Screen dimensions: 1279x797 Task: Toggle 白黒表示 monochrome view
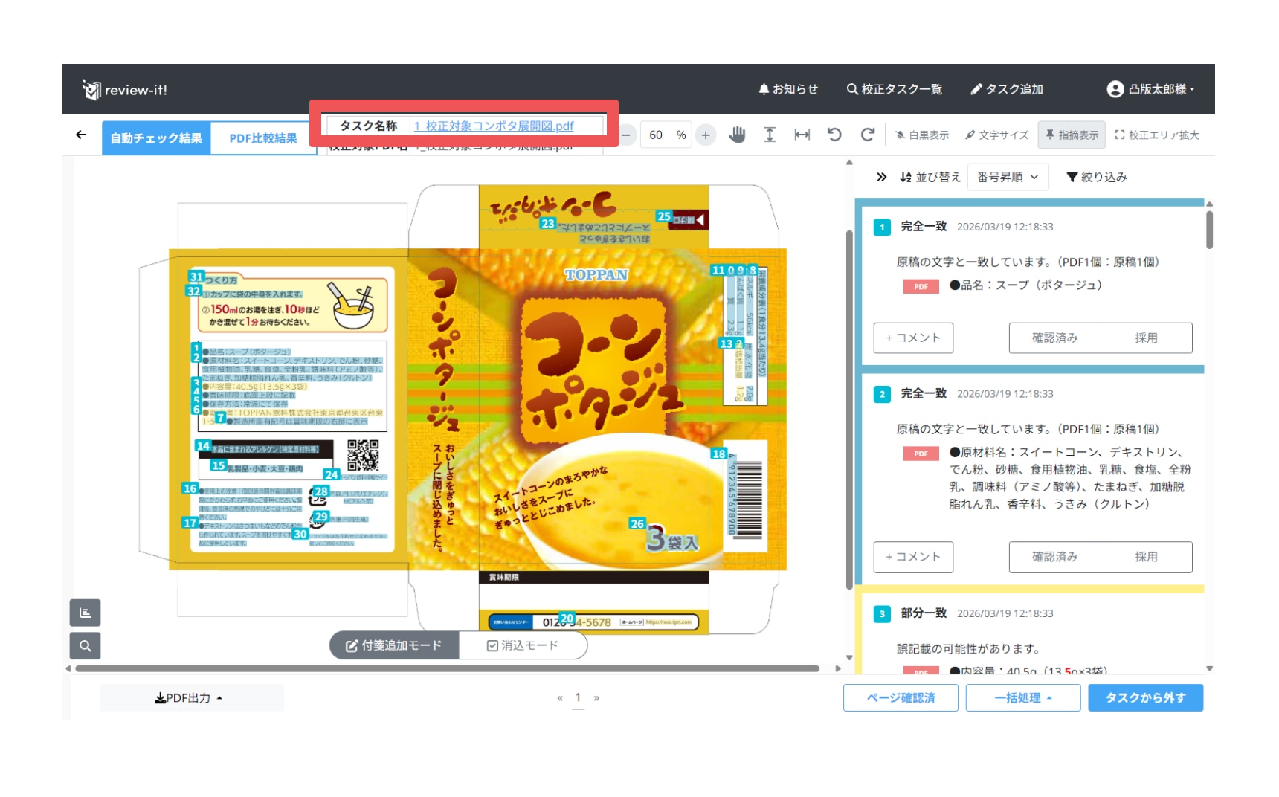[x=922, y=135]
